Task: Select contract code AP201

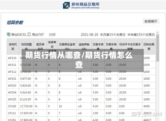Action: (x=12, y=79)
